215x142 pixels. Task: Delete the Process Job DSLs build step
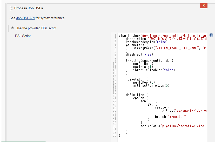[204, 5]
